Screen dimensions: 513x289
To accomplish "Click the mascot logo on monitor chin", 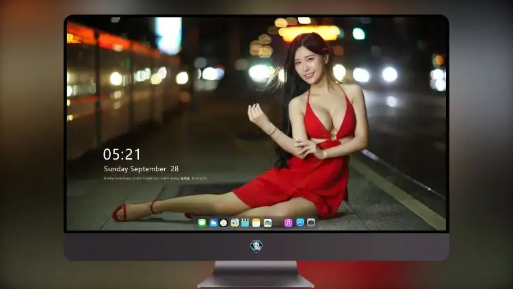I will click(x=256, y=246).
